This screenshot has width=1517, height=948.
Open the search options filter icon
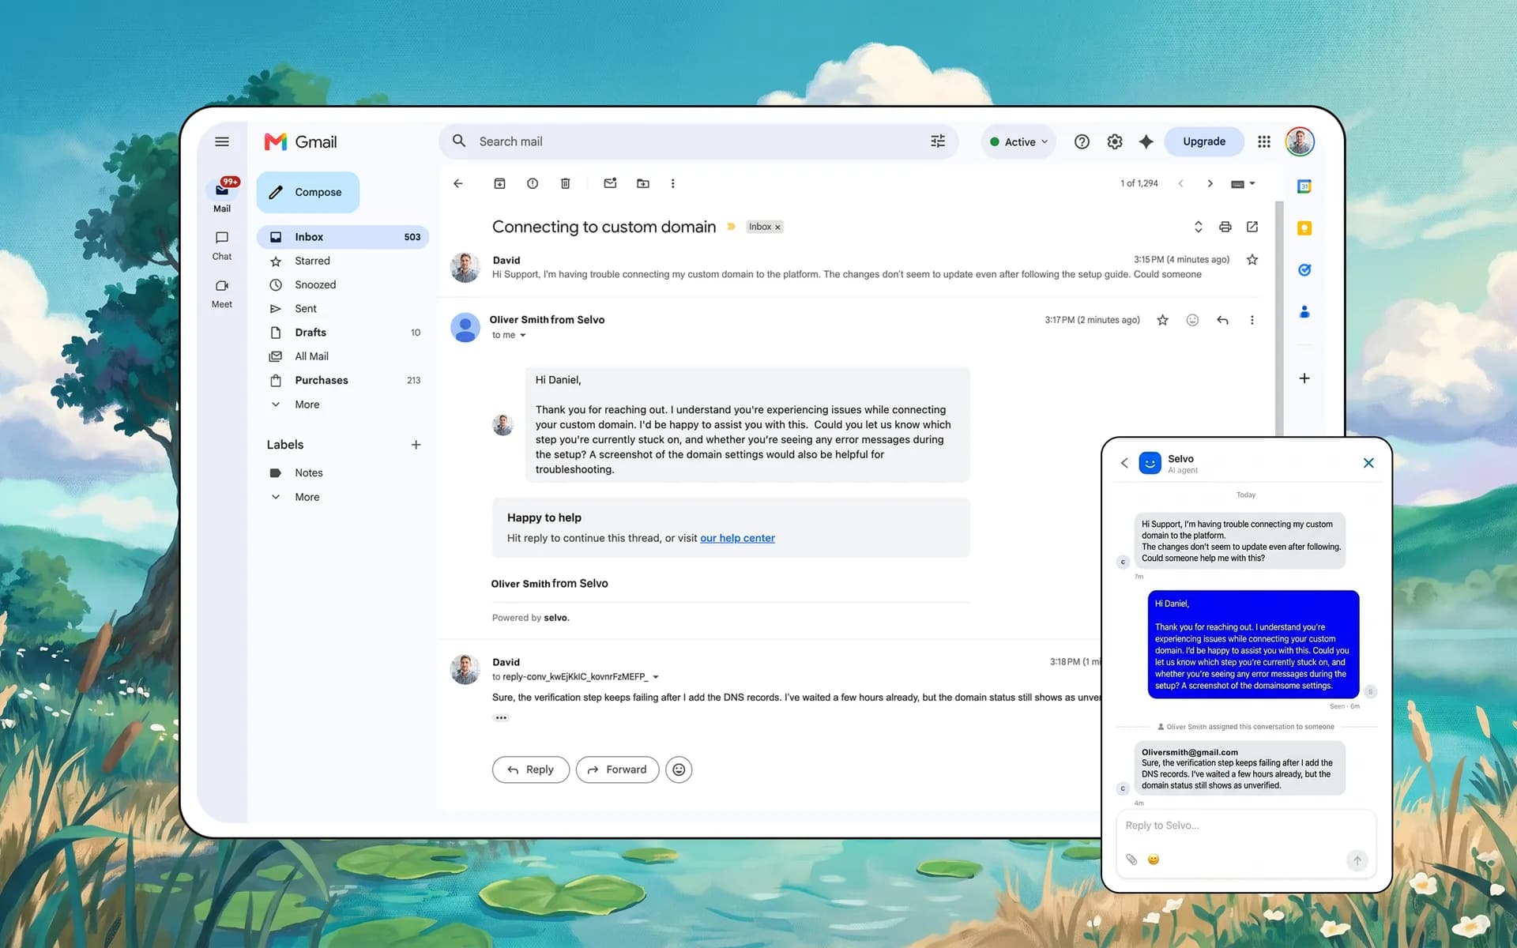click(938, 141)
